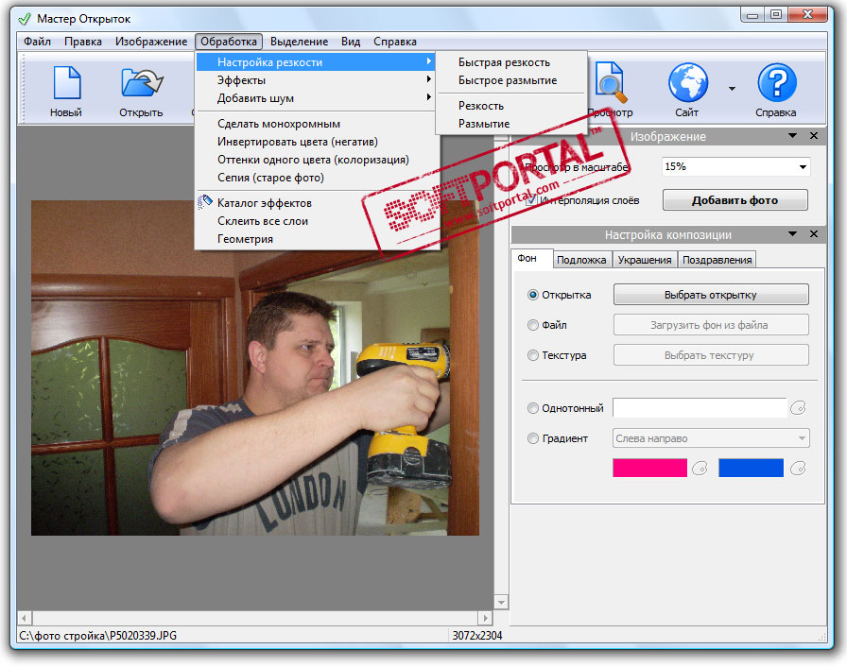Click color picker icon next to solid color field
The image size is (847, 667).
coord(798,408)
